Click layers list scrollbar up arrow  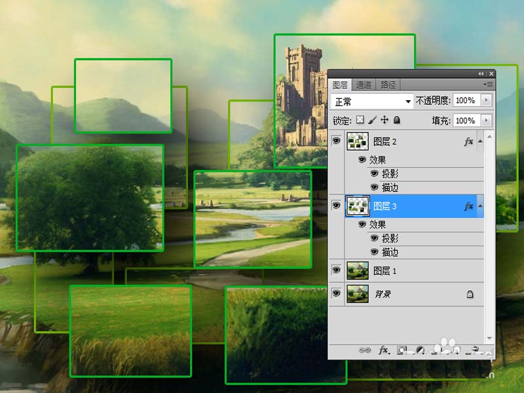(489, 136)
